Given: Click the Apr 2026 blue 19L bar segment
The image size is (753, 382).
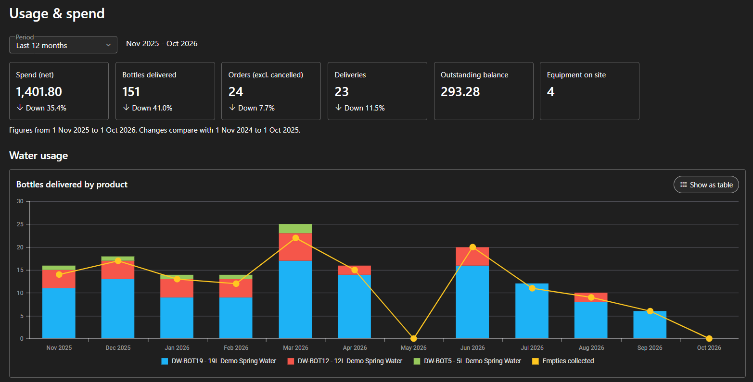Looking at the screenshot, I should tap(355, 306).
